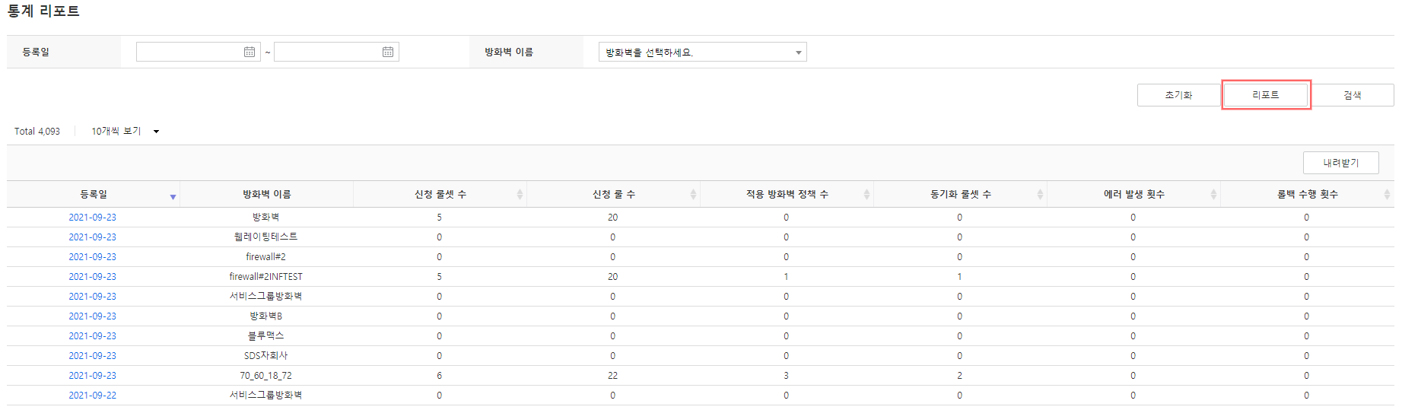Sort by 적용 방화벽 정책 수 column

point(866,195)
